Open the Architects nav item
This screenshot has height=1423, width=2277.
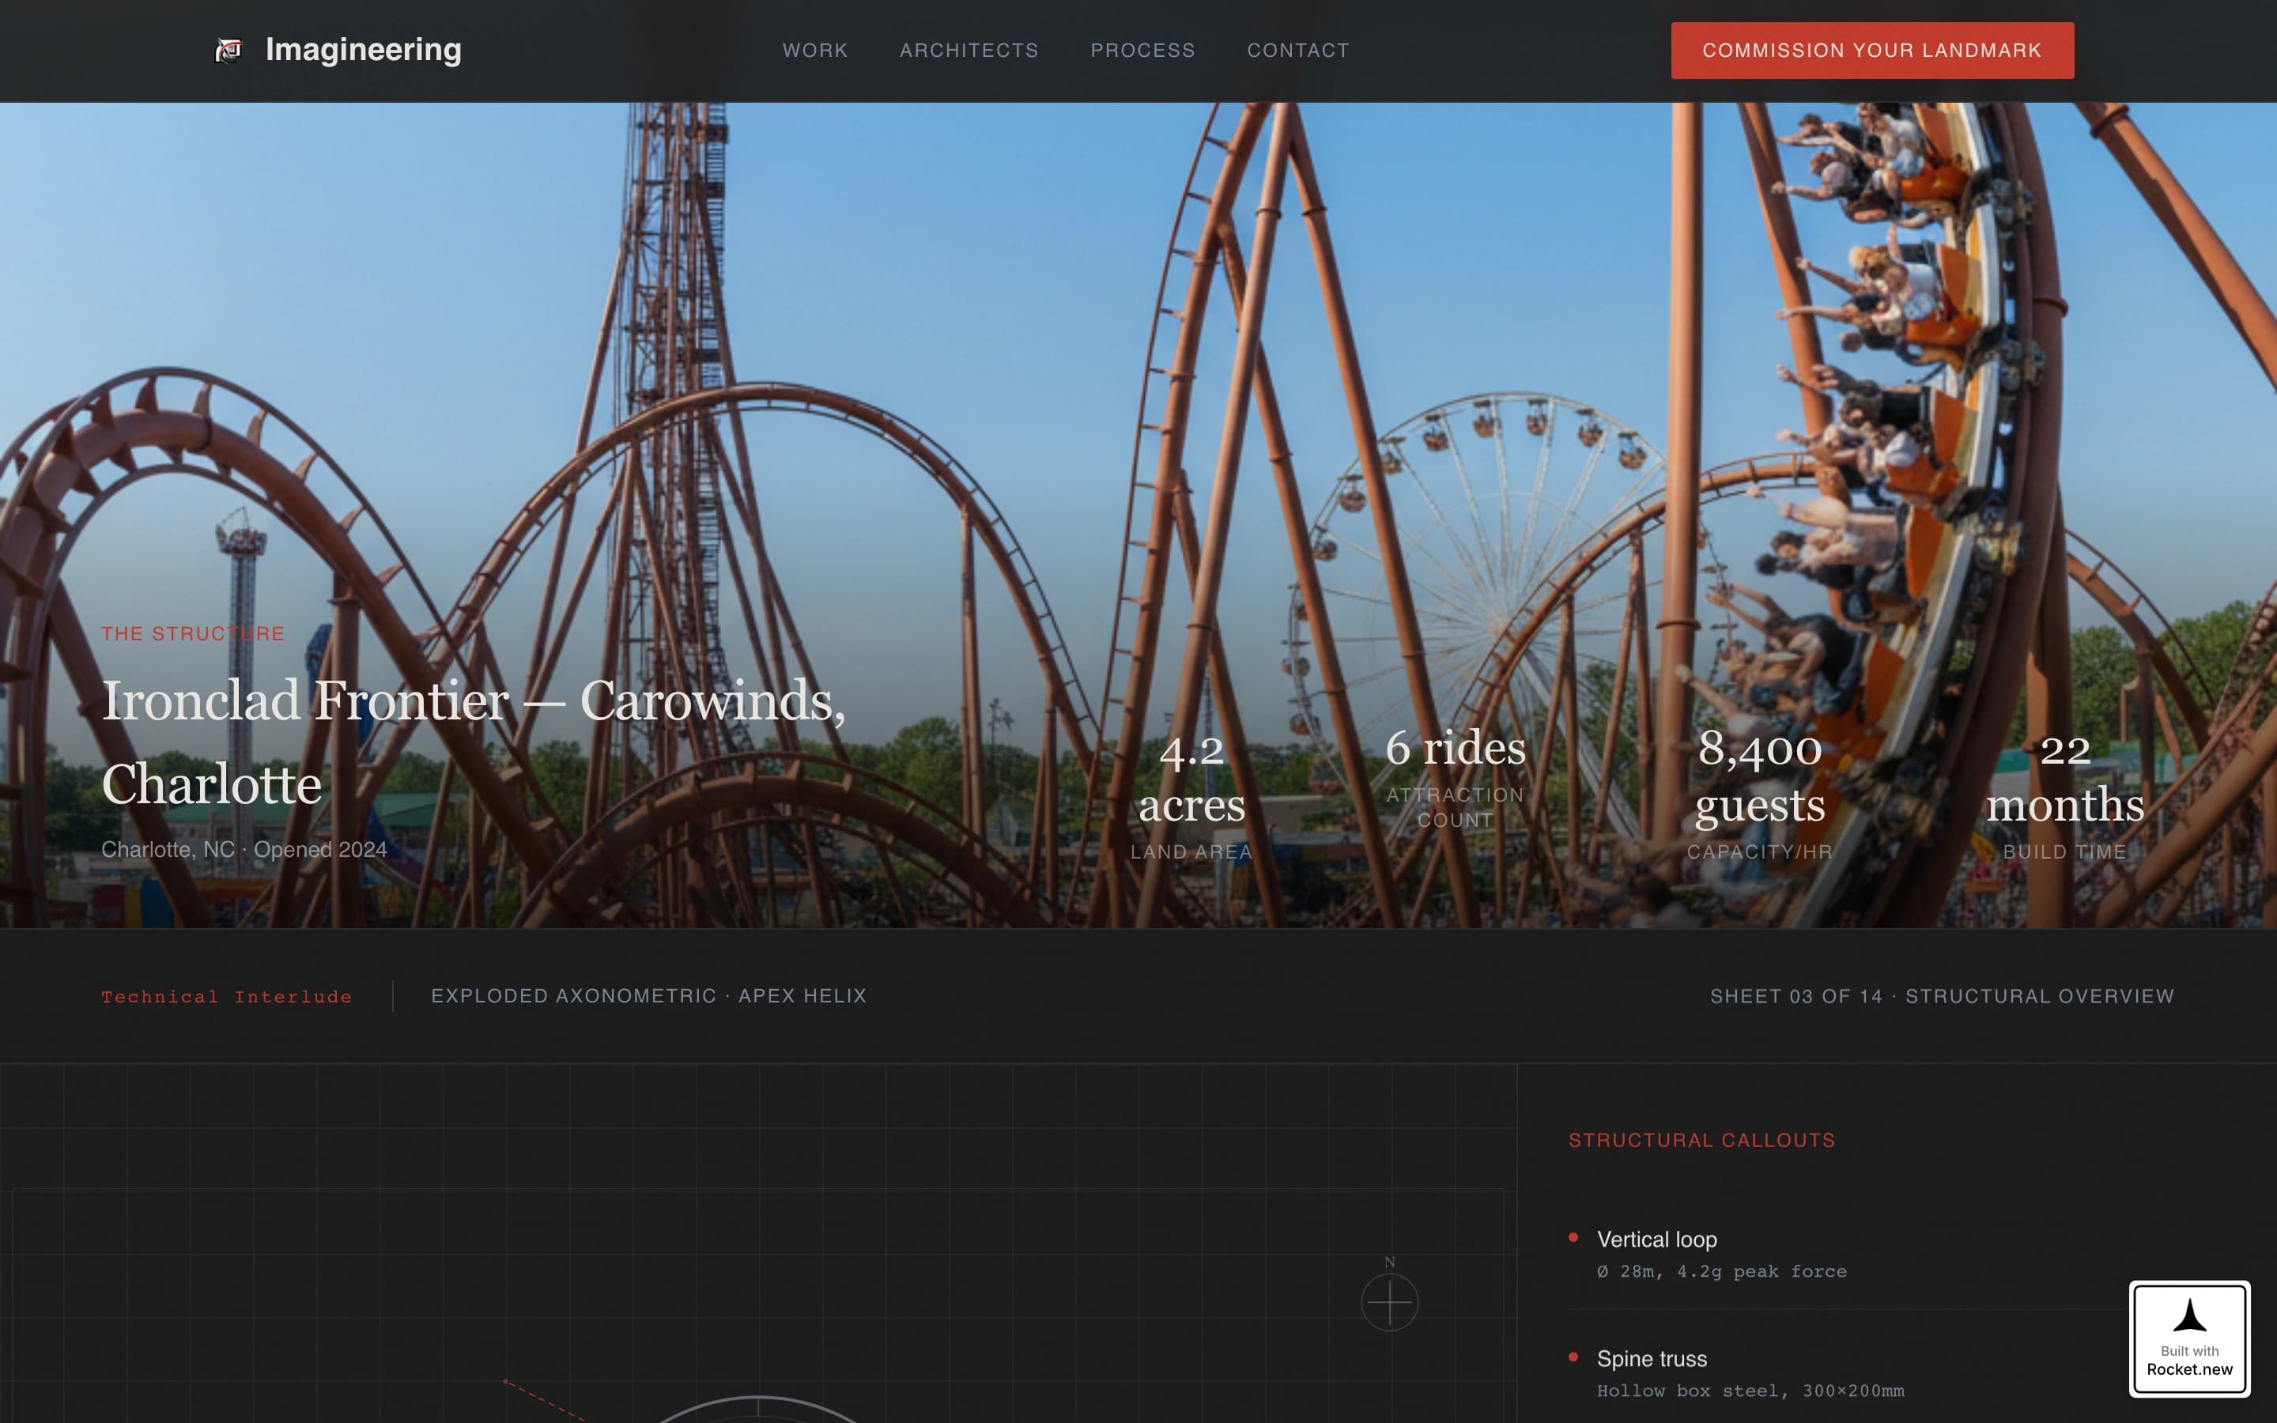coord(969,50)
